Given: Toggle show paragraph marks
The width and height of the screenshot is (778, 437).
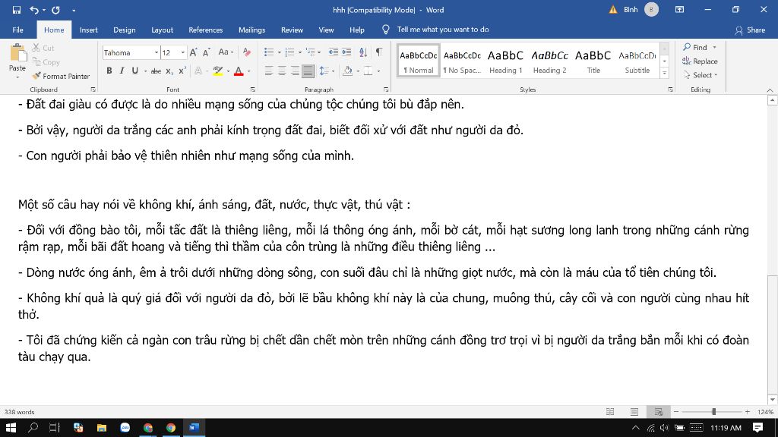Looking at the screenshot, I should tap(379, 52).
